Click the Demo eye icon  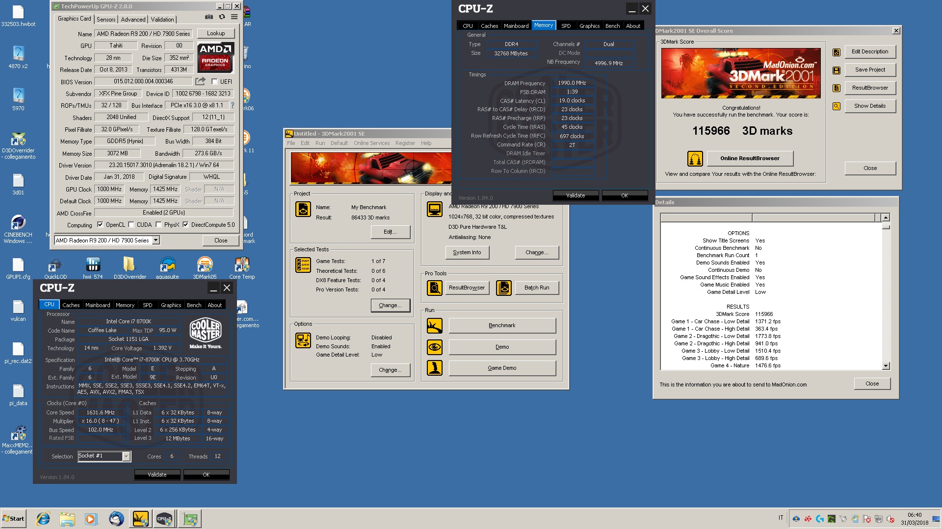(x=434, y=347)
